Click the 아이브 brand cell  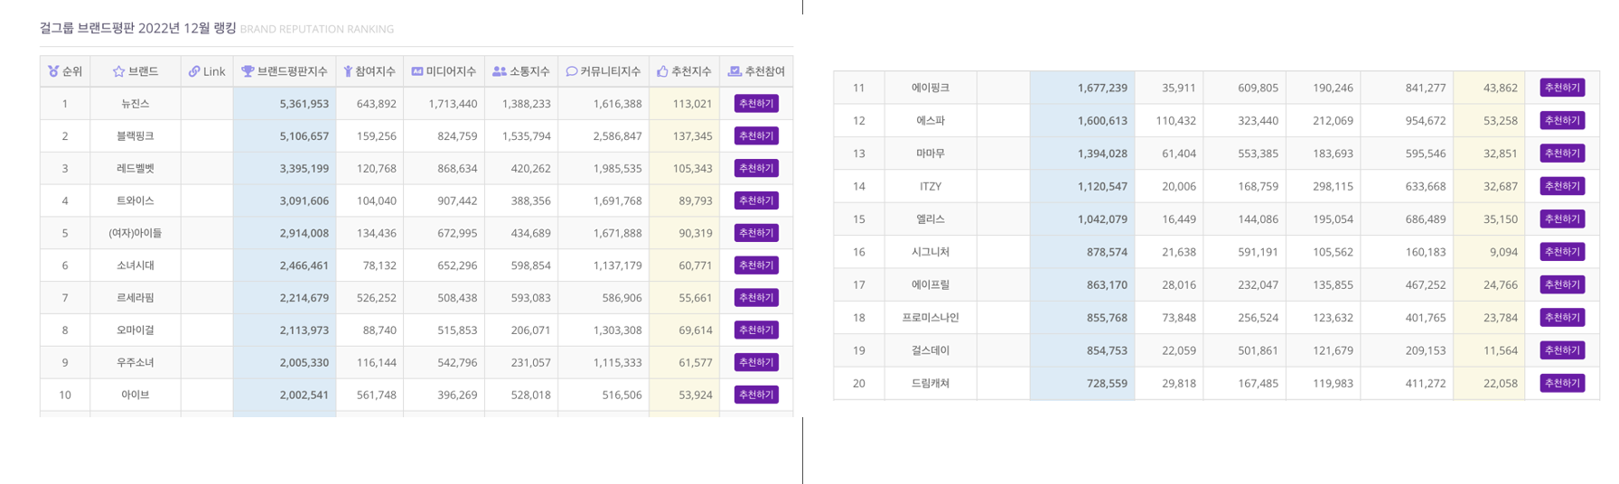[x=136, y=395]
